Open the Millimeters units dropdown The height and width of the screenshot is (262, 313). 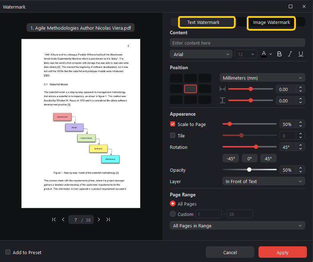click(262, 77)
